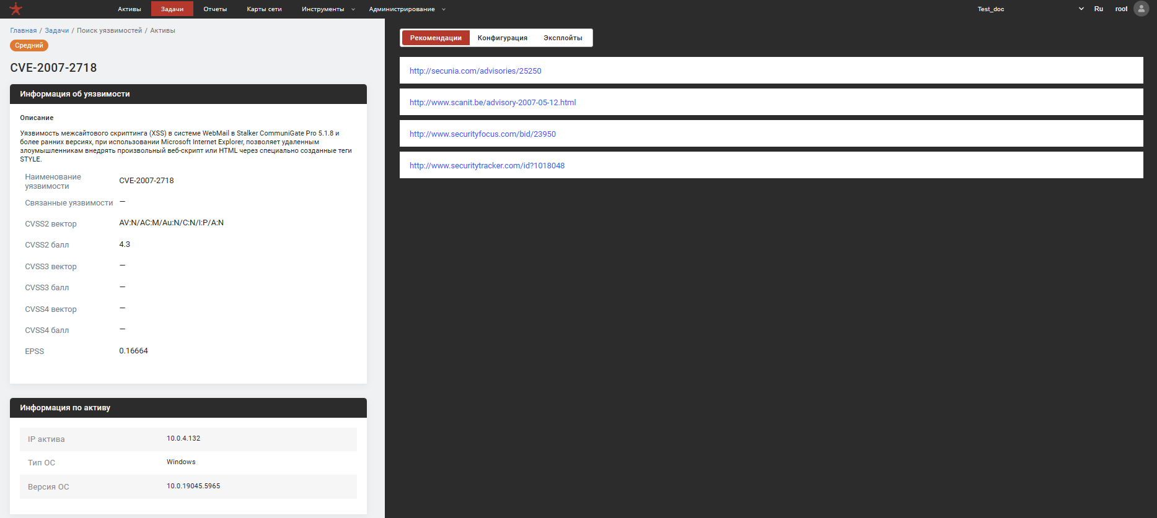Switch to the Эксплойты tab
The image size is (1157, 518).
563,38
